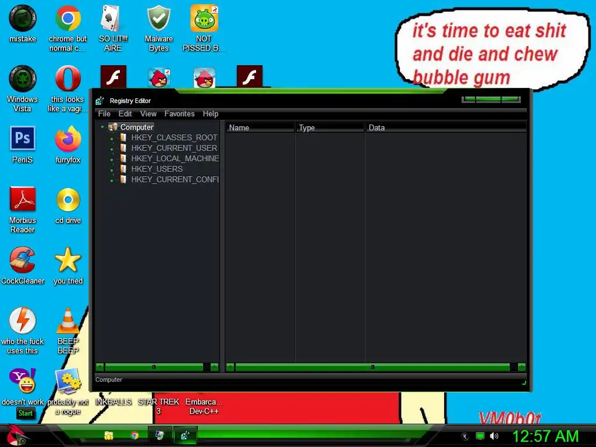596x447 pixels.
Task: Click tree pane scrollbar right arrow
Action: tap(214, 367)
